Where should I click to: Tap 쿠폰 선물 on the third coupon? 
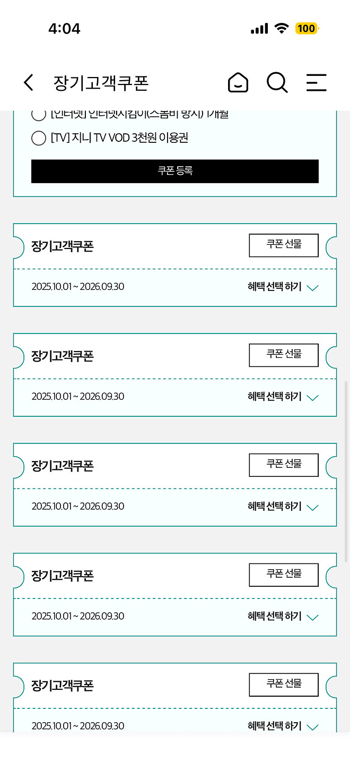point(284,465)
